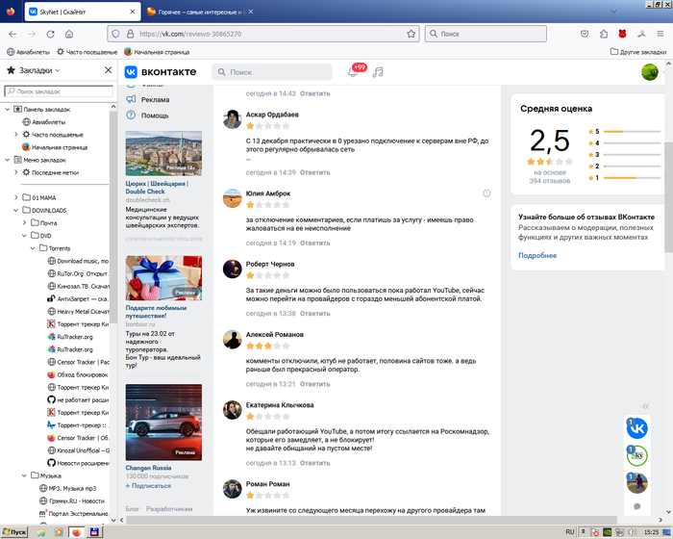This screenshot has width=673, height=539.
Task: Open the Закладки sidebar dropdown
Action: 58,70
